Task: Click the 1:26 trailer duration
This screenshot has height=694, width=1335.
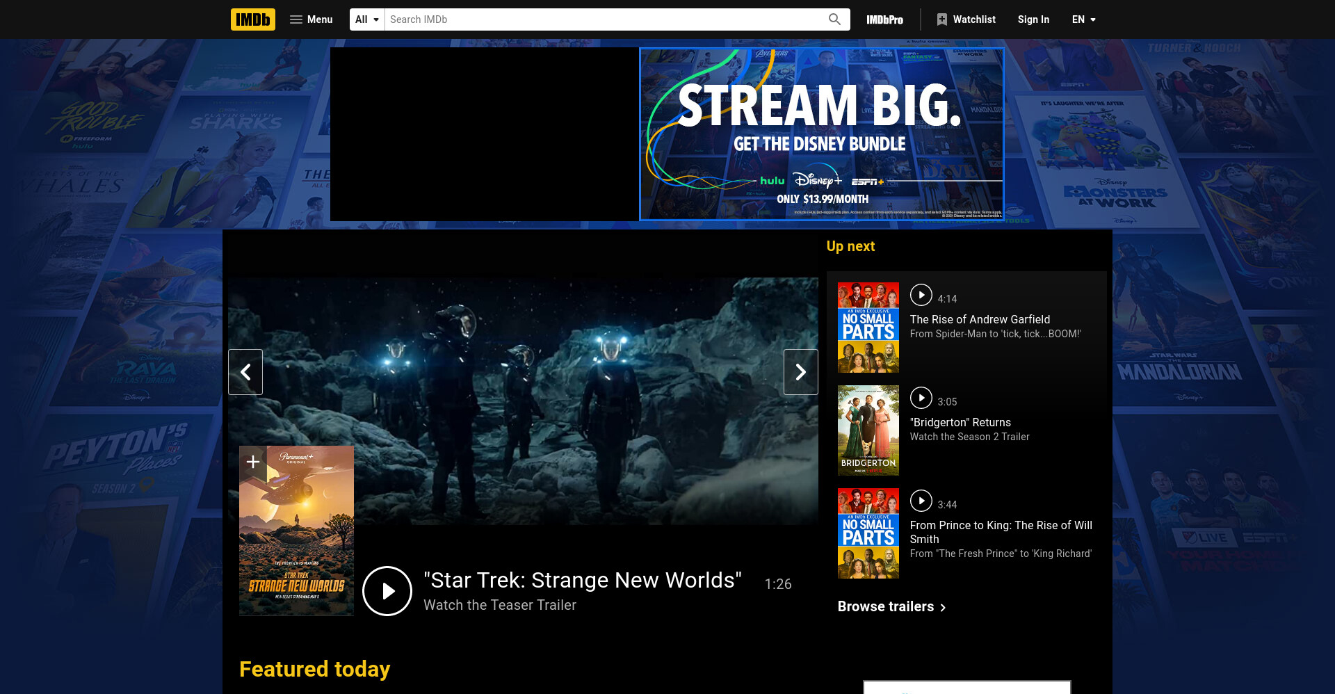Action: click(x=778, y=584)
